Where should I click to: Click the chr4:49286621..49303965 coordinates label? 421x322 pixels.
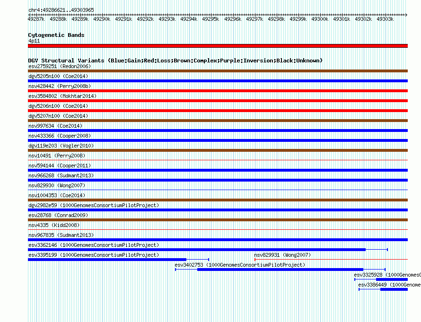pos(61,10)
